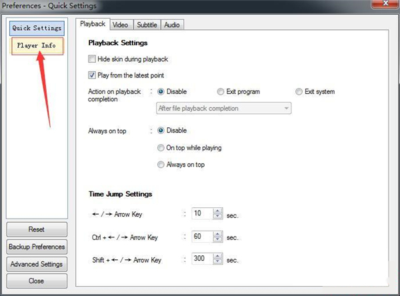The width and height of the screenshot is (400, 296).
Task: Select the Always on top radio button
Action: [161, 165]
